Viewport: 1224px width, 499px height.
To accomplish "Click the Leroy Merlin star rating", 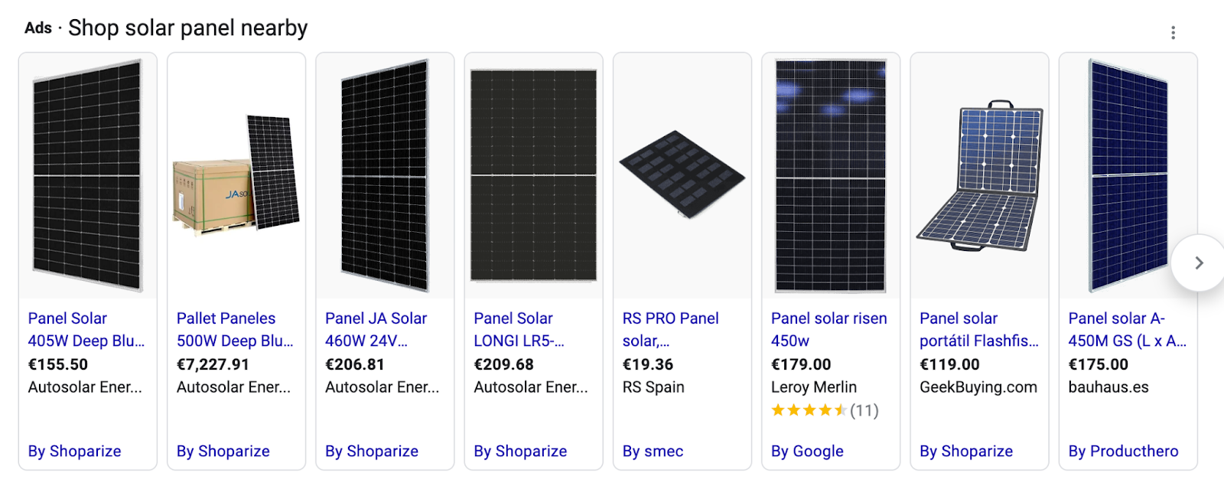I will (x=824, y=410).
